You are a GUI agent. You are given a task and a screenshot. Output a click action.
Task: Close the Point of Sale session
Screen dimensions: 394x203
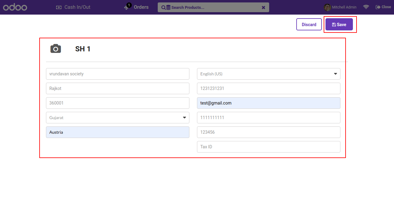383,7
